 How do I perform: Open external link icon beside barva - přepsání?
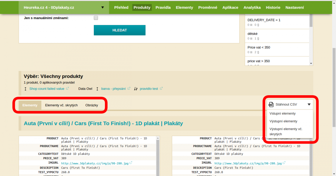pyautogui.click(x=129, y=89)
